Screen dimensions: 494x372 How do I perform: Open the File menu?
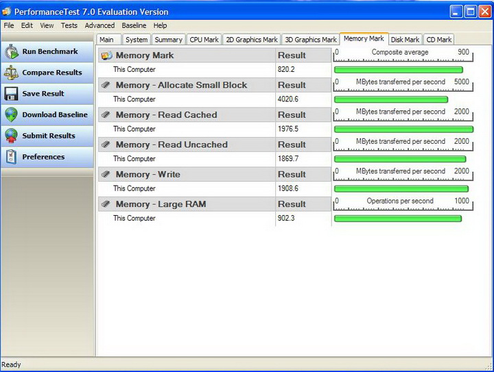9,25
